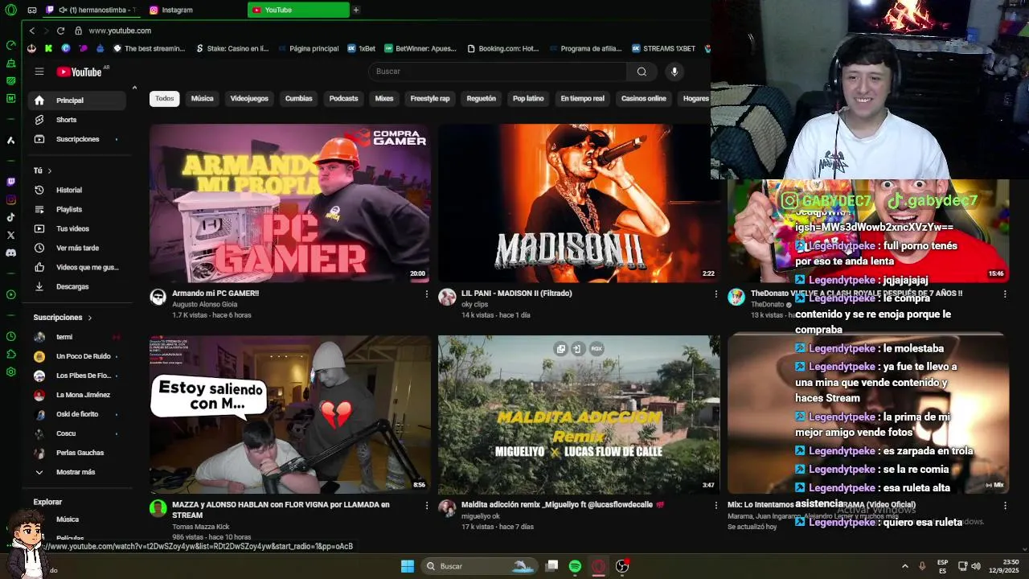The image size is (1029, 579).
Task: Expand the Suscripciones section header
Action: pyautogui.click(x=63, y=318)
